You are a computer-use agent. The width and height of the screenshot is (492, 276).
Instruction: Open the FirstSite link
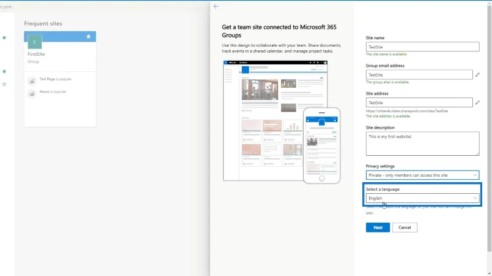36,54
